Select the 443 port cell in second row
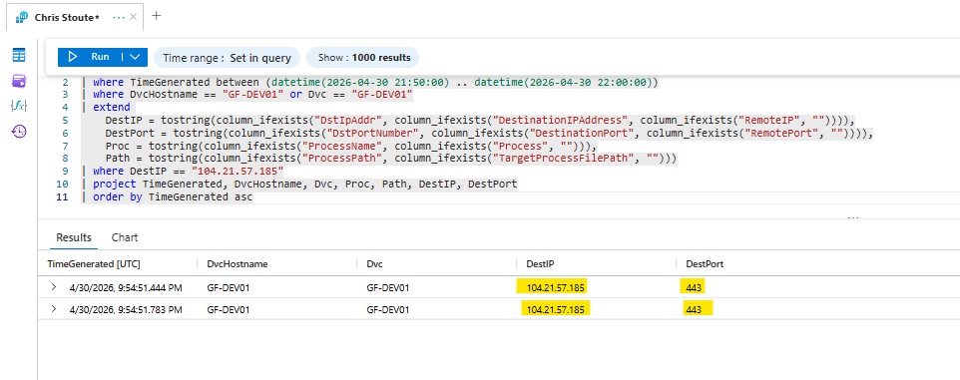Viewport: 960px width, 380px height. pyautogui.click(x=694, y=309)
